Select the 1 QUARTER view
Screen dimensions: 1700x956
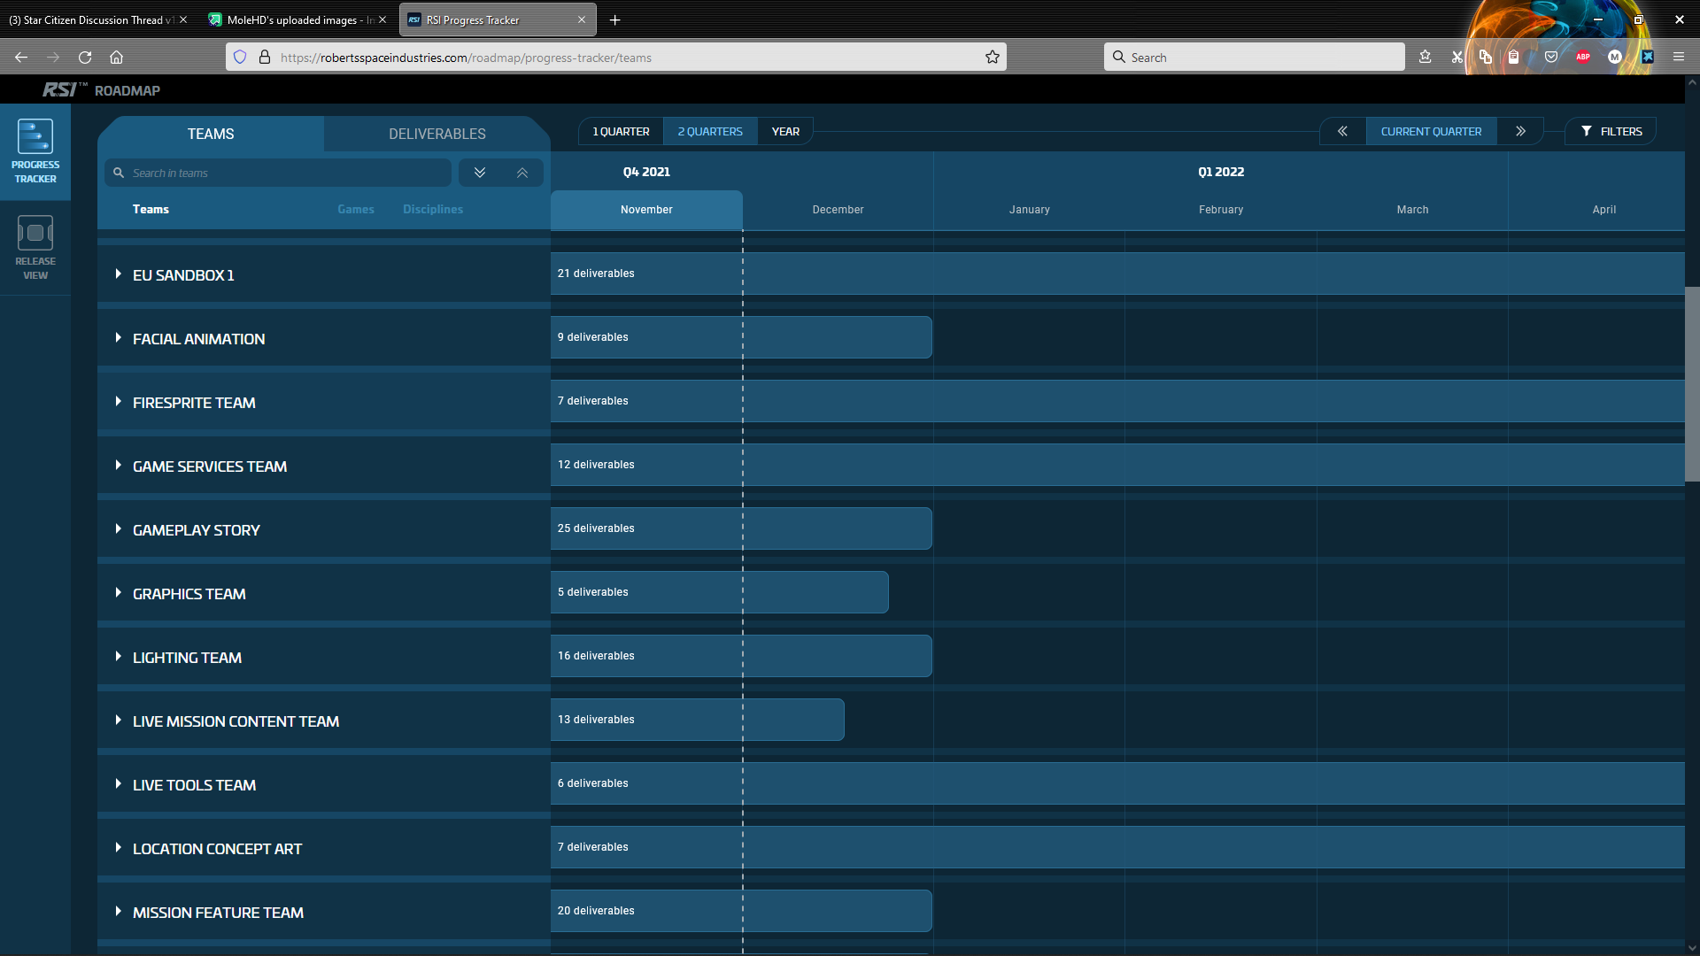coord(621,131)
